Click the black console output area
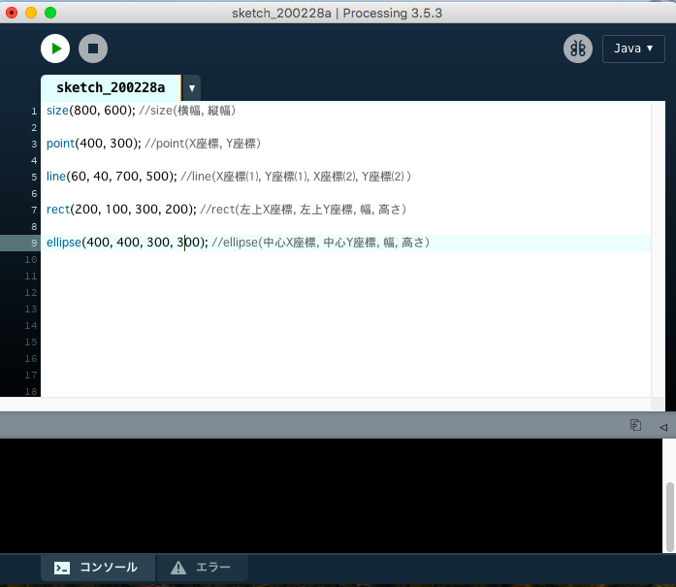The height and width of the screenshot is (587, 676). tap(331, 496)
